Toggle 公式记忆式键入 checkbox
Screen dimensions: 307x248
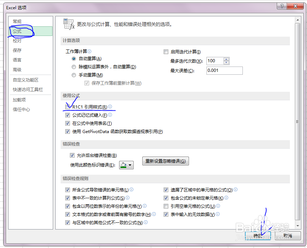click(x=67, y=115)
